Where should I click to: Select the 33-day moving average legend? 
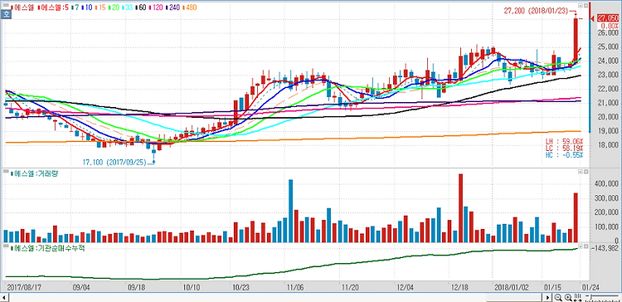click(x=128, y=7)
